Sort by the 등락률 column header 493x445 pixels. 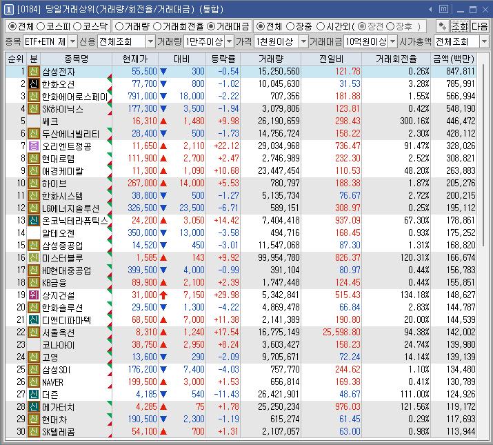point(223,59)
